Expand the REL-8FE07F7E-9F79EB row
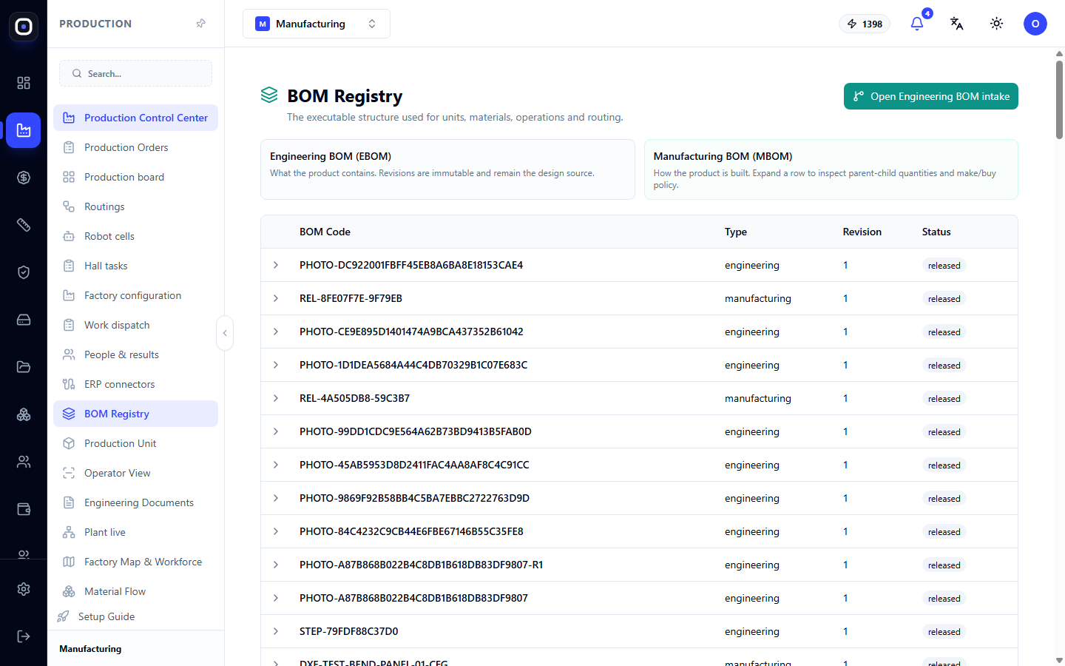Screen dimensions: 1065x666 [x=276, y=298]
